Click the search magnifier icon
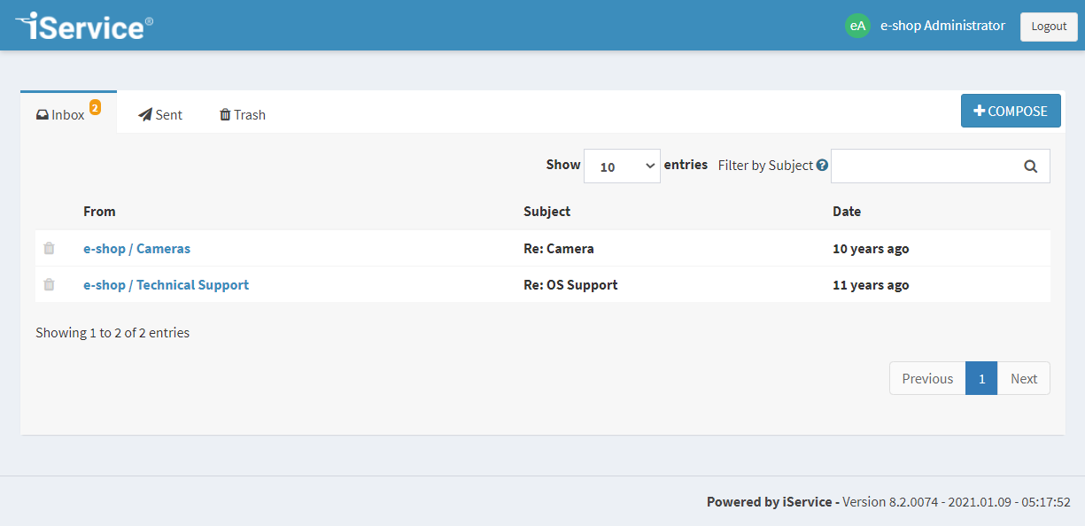Viewport: 1085px width, 526px height. pos(1030,166)
